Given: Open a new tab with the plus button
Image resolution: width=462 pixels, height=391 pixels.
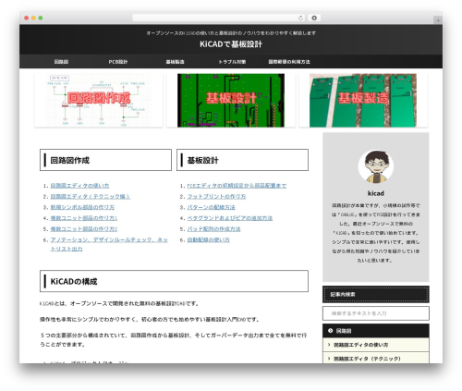Looking at the screenshot, I should tap(438, 20).
